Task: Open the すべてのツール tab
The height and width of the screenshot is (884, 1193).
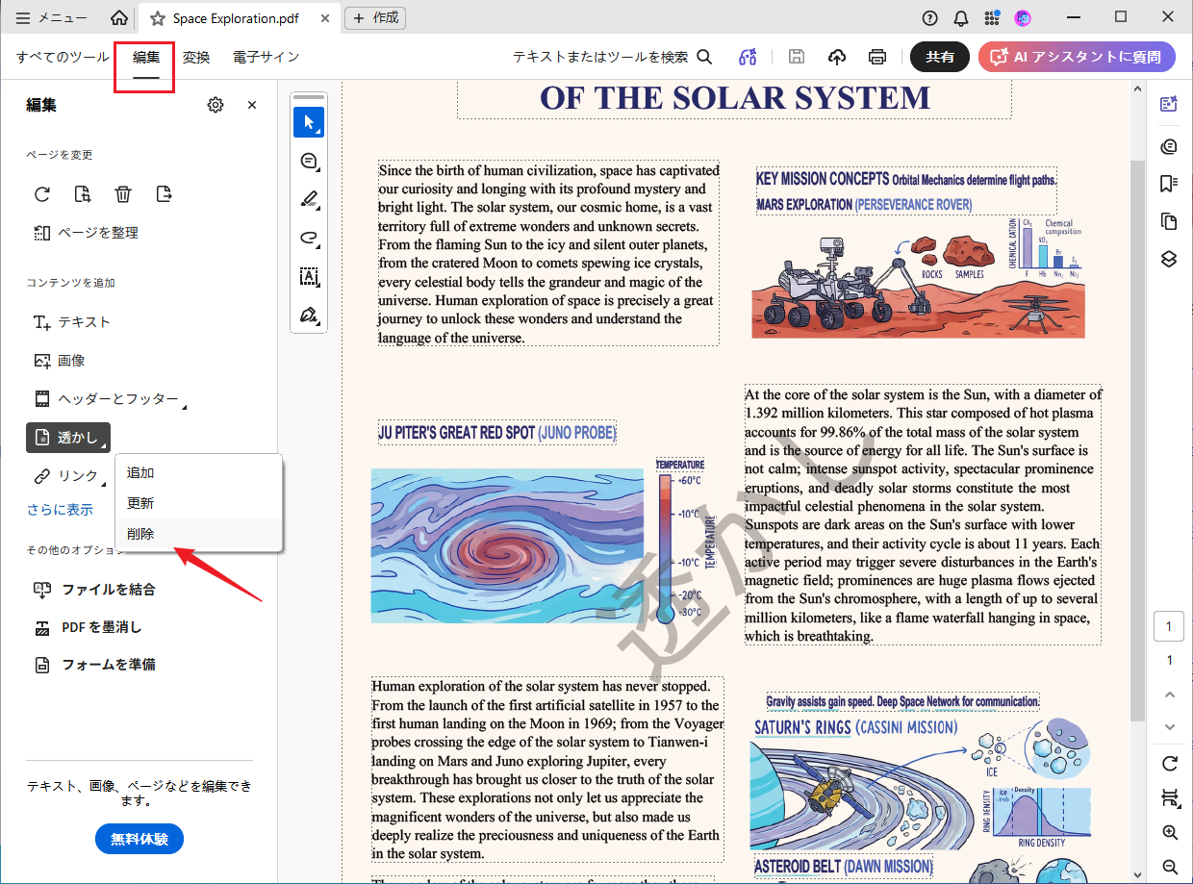Action: pos(63,57)
